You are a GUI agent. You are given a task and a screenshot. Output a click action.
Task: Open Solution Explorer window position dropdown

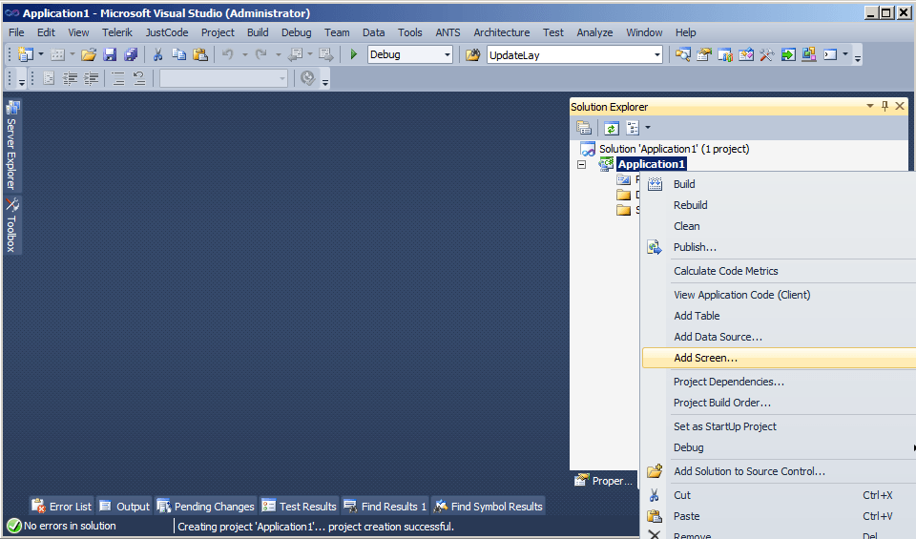click(870, 106)
